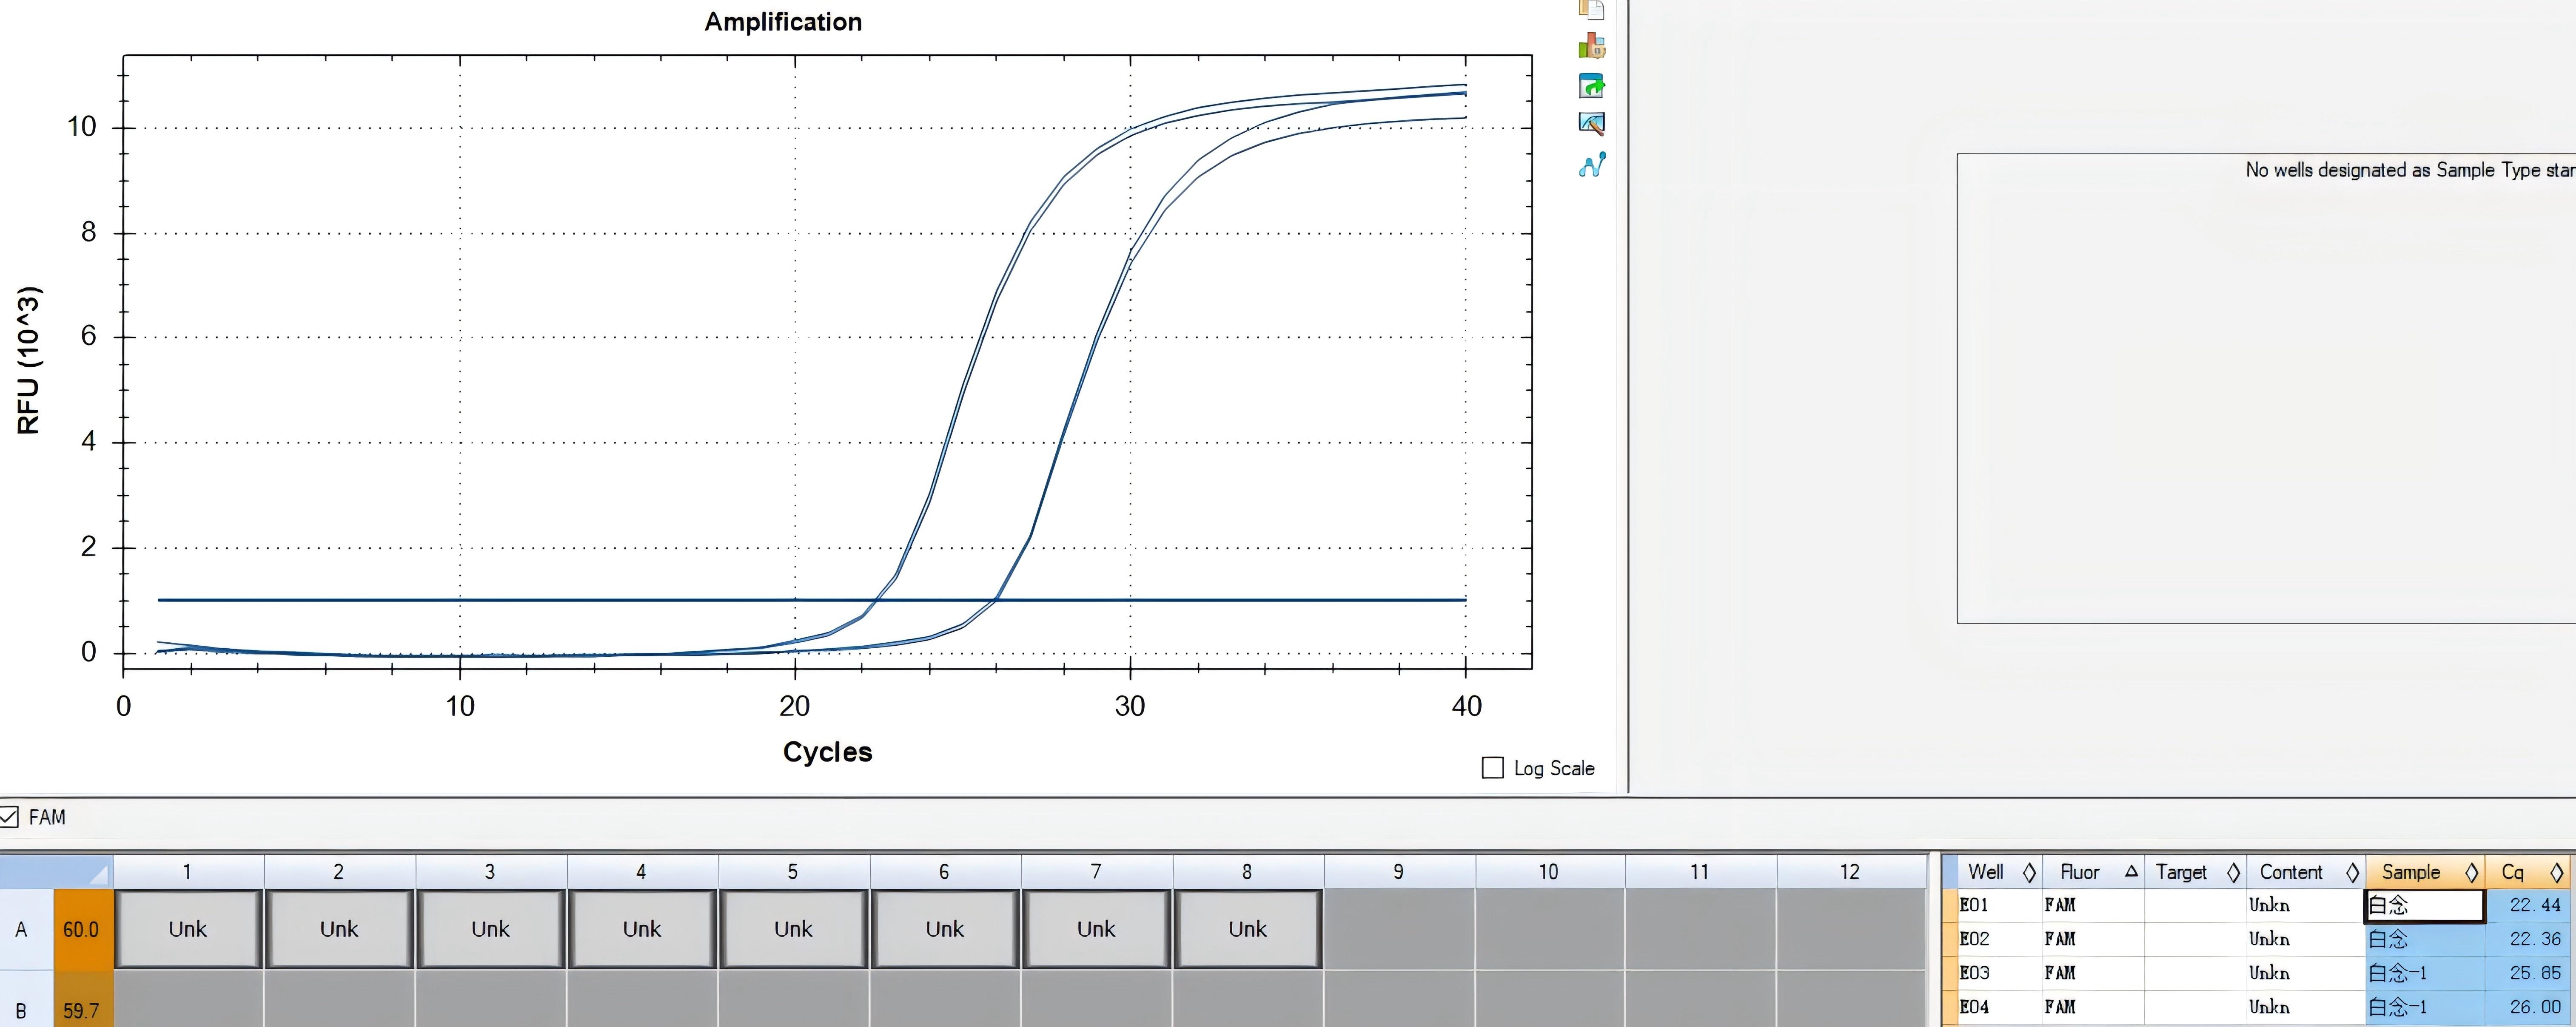Screen dimensions: 2576x1027
Task: Select the E02 well cell
Action: [2000, 939]
